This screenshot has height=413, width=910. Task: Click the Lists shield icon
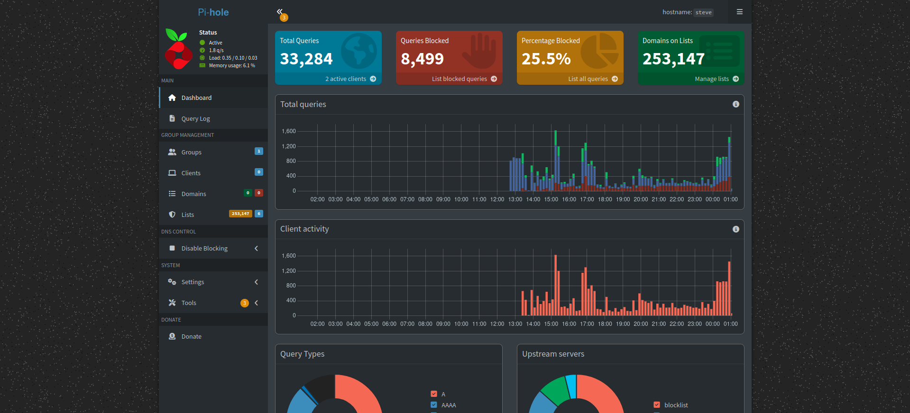point(172,215)
